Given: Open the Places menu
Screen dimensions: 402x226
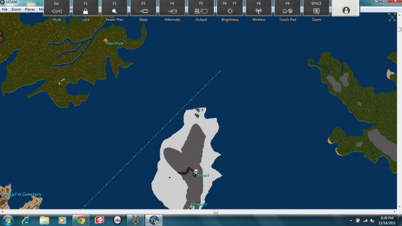Looking at the screenshot, I should 30,10.
